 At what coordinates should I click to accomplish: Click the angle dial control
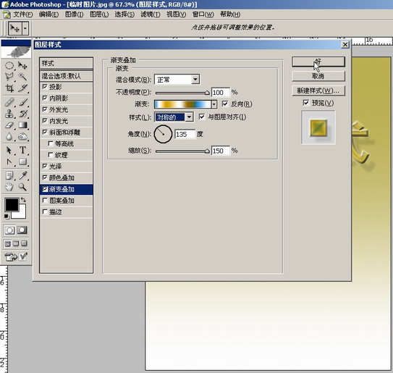click(163, 134)
